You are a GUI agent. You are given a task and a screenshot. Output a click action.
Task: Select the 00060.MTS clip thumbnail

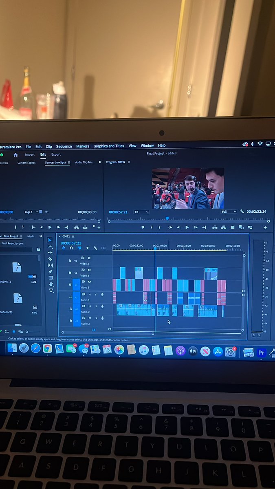[18, 298]
